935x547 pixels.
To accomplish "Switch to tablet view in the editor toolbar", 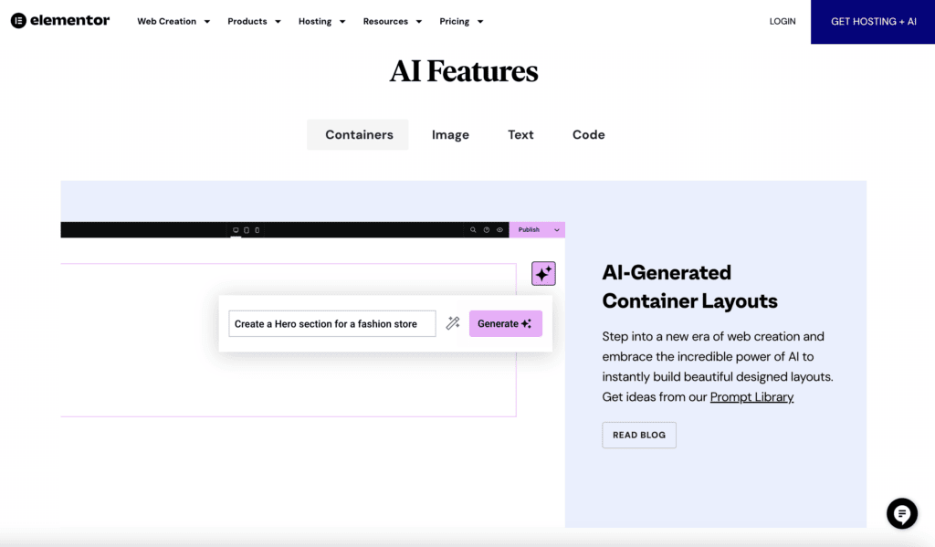I will (x=246, y=229).
